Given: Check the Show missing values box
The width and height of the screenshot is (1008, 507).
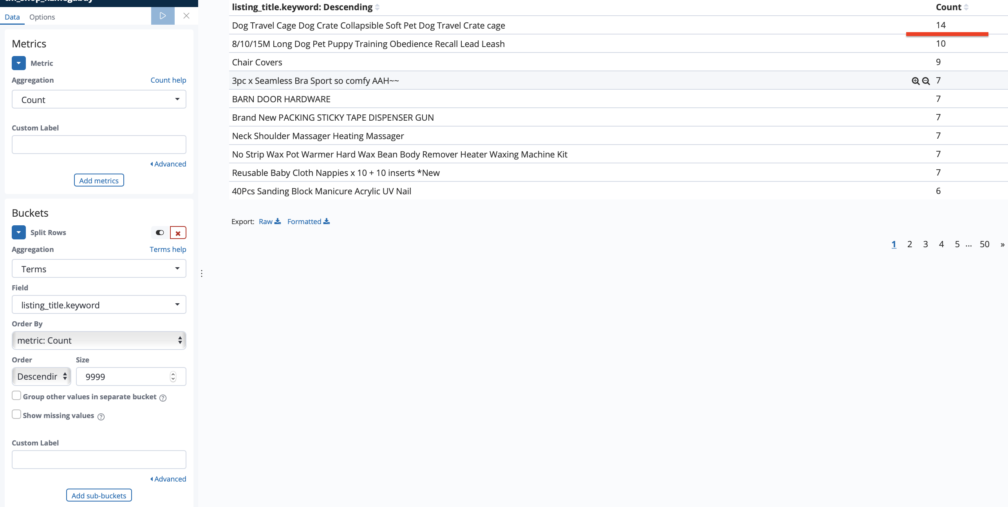Looking at the screenshot, I should tap(16, 415).
